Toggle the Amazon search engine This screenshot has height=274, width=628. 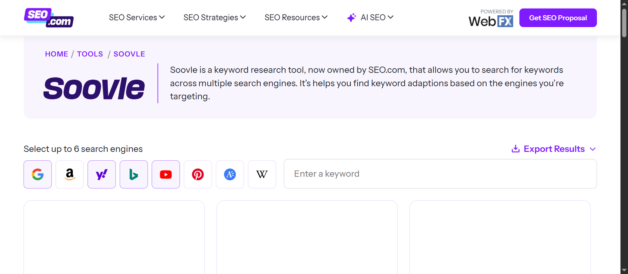[x=69, y=174]
